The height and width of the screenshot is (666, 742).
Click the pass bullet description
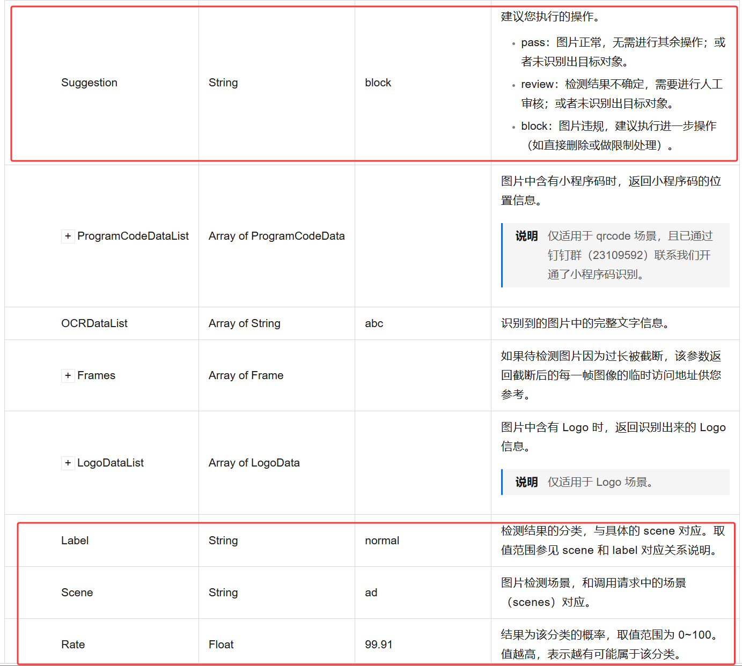tap(623, 52)
